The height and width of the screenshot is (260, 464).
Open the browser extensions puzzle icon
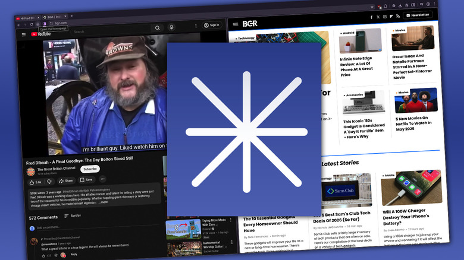pyautogui.click(x=385, y=6)
